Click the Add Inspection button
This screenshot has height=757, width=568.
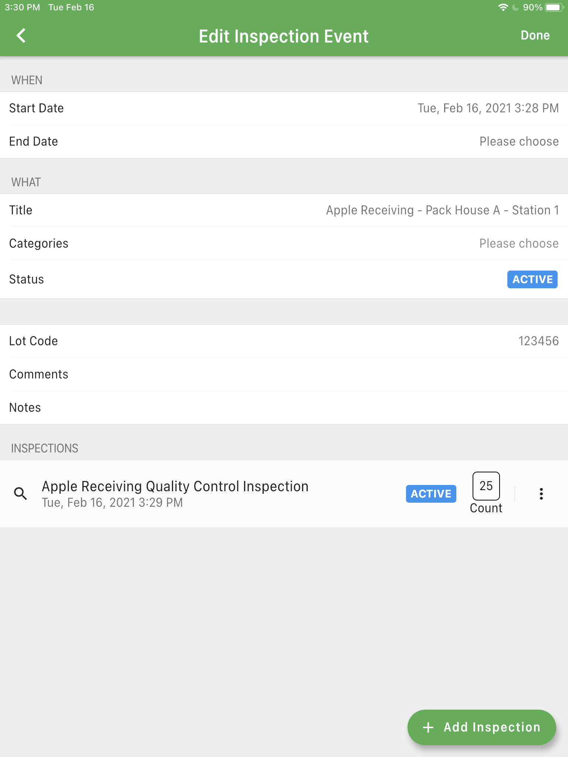481,727
